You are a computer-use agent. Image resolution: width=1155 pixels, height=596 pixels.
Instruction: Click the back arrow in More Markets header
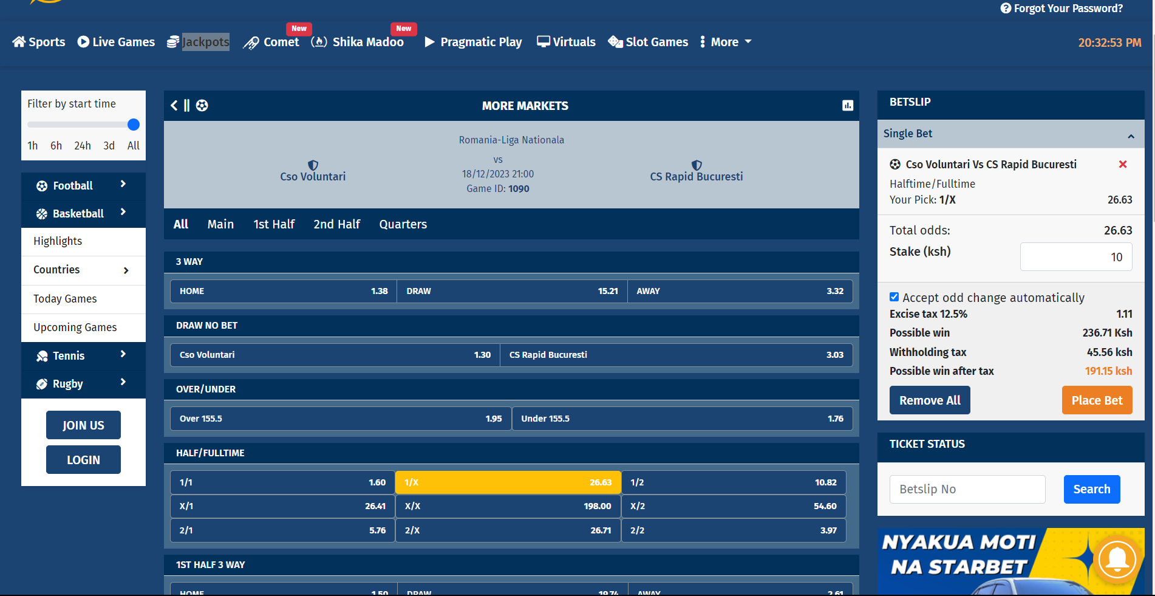pyautogui.click(x=174, y=106)
